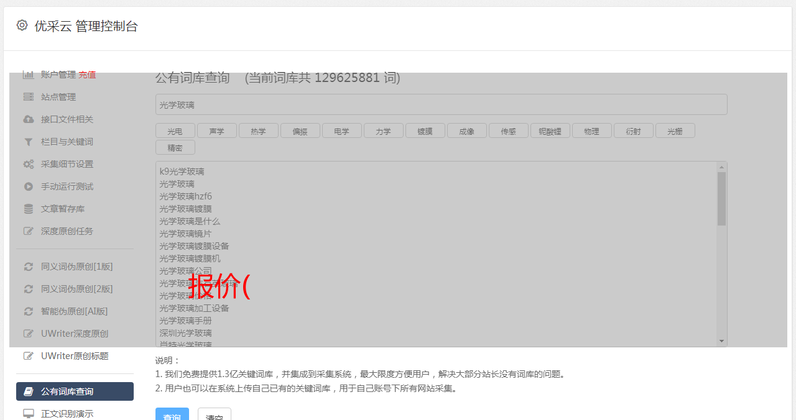Click the keyword search field containing 光学玻璃

click(x=441, y=104)
